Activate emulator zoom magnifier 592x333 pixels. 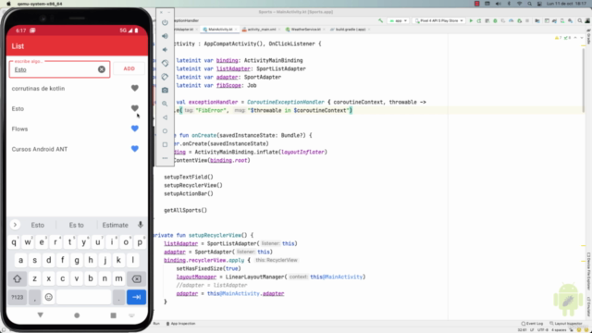[x=165, y=104]
